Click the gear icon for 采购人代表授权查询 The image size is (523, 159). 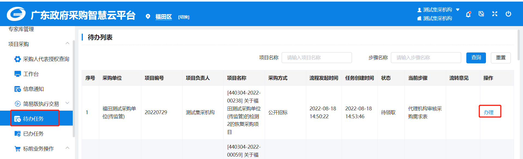coord(17,59)
